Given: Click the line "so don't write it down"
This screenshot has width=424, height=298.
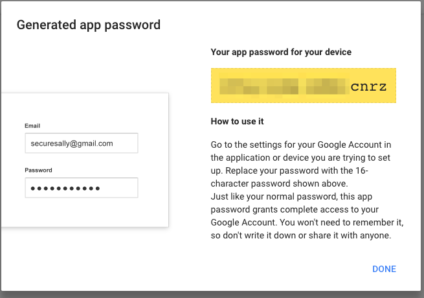Looking at the screenshot, I should coord(301,236).
